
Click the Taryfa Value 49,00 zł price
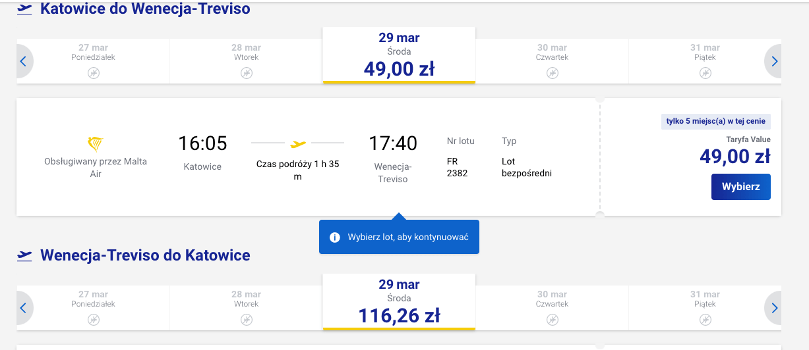734,156
